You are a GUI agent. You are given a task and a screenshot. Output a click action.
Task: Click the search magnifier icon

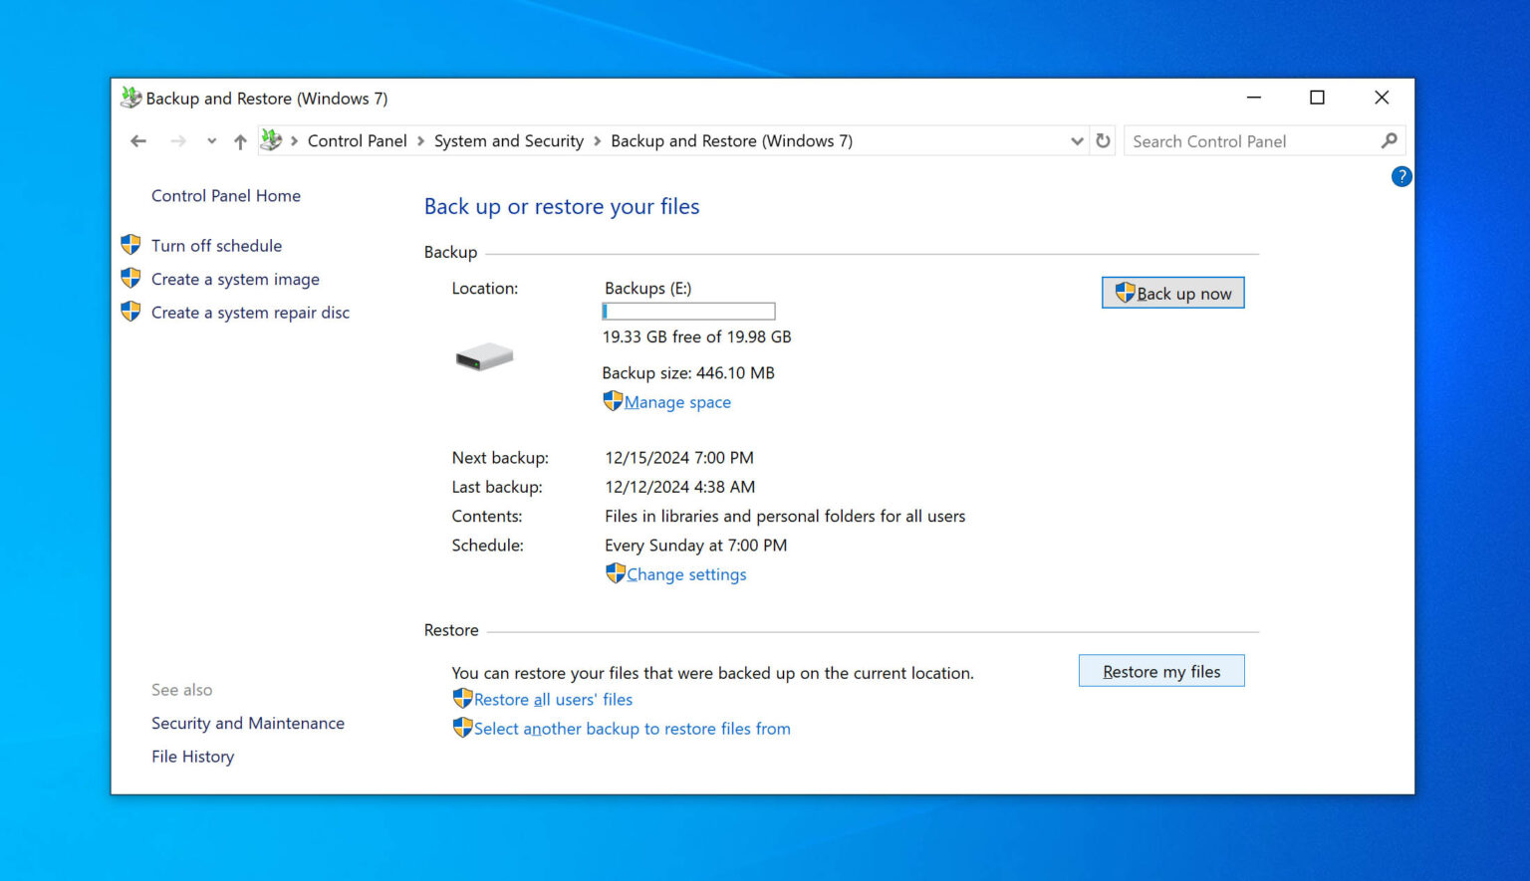[1390, 140]
